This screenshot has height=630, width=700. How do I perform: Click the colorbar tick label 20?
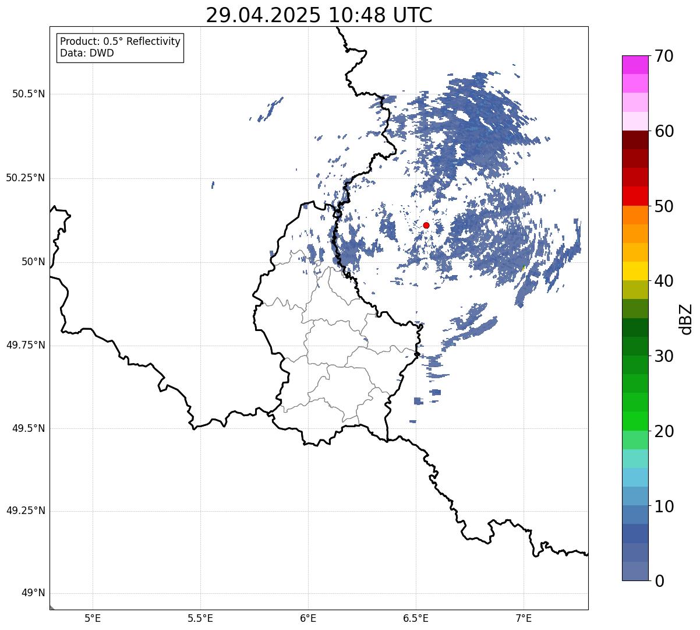[664, 431]
